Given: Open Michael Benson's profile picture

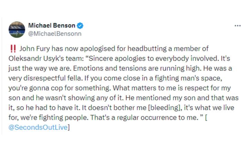Looking at the screenshot, I should tap(17, 30).
